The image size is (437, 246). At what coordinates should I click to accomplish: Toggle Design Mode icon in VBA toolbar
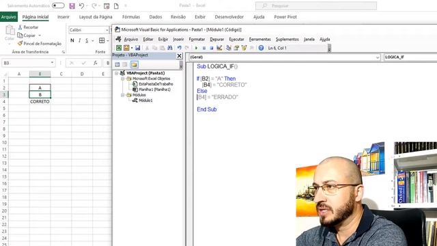click(219, 48)
